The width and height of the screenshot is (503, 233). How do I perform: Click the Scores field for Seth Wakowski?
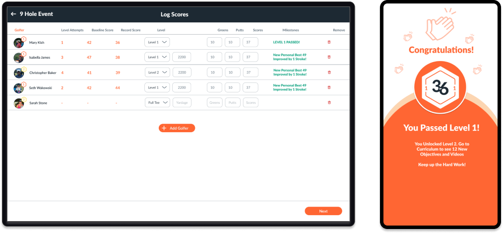(x=251, y=87)
